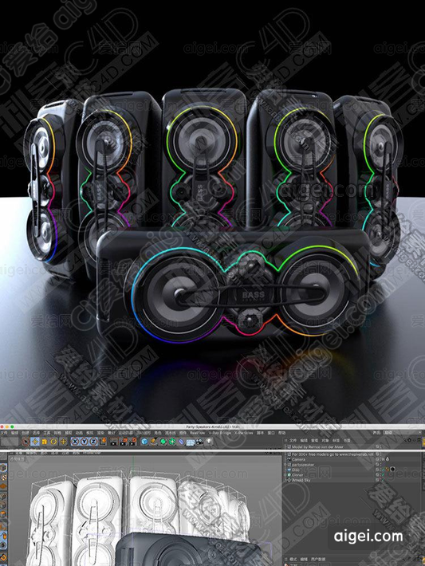Add a Camera object from toolbar
425x566 pixels.
click(x=199, y=442)
